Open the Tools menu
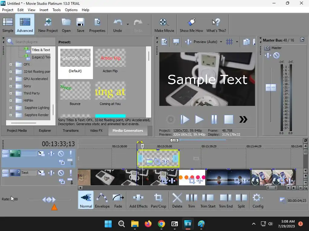 click(56, 10)
